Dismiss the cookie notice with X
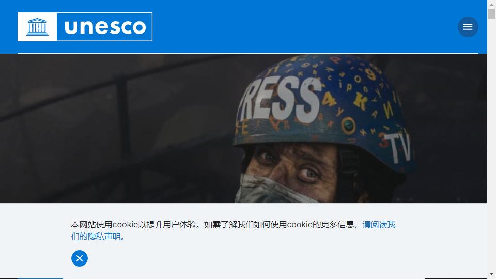 (x=80, y=258)
